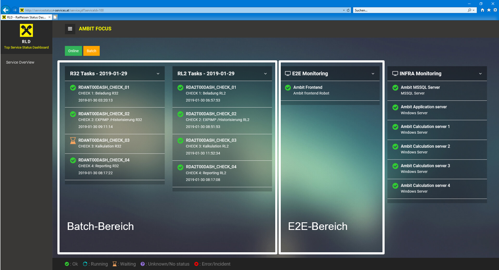This screenshot has height=270, width=499.
Task: Collapse the RL2 Tasks panel chevron
Action: (266, 74)
